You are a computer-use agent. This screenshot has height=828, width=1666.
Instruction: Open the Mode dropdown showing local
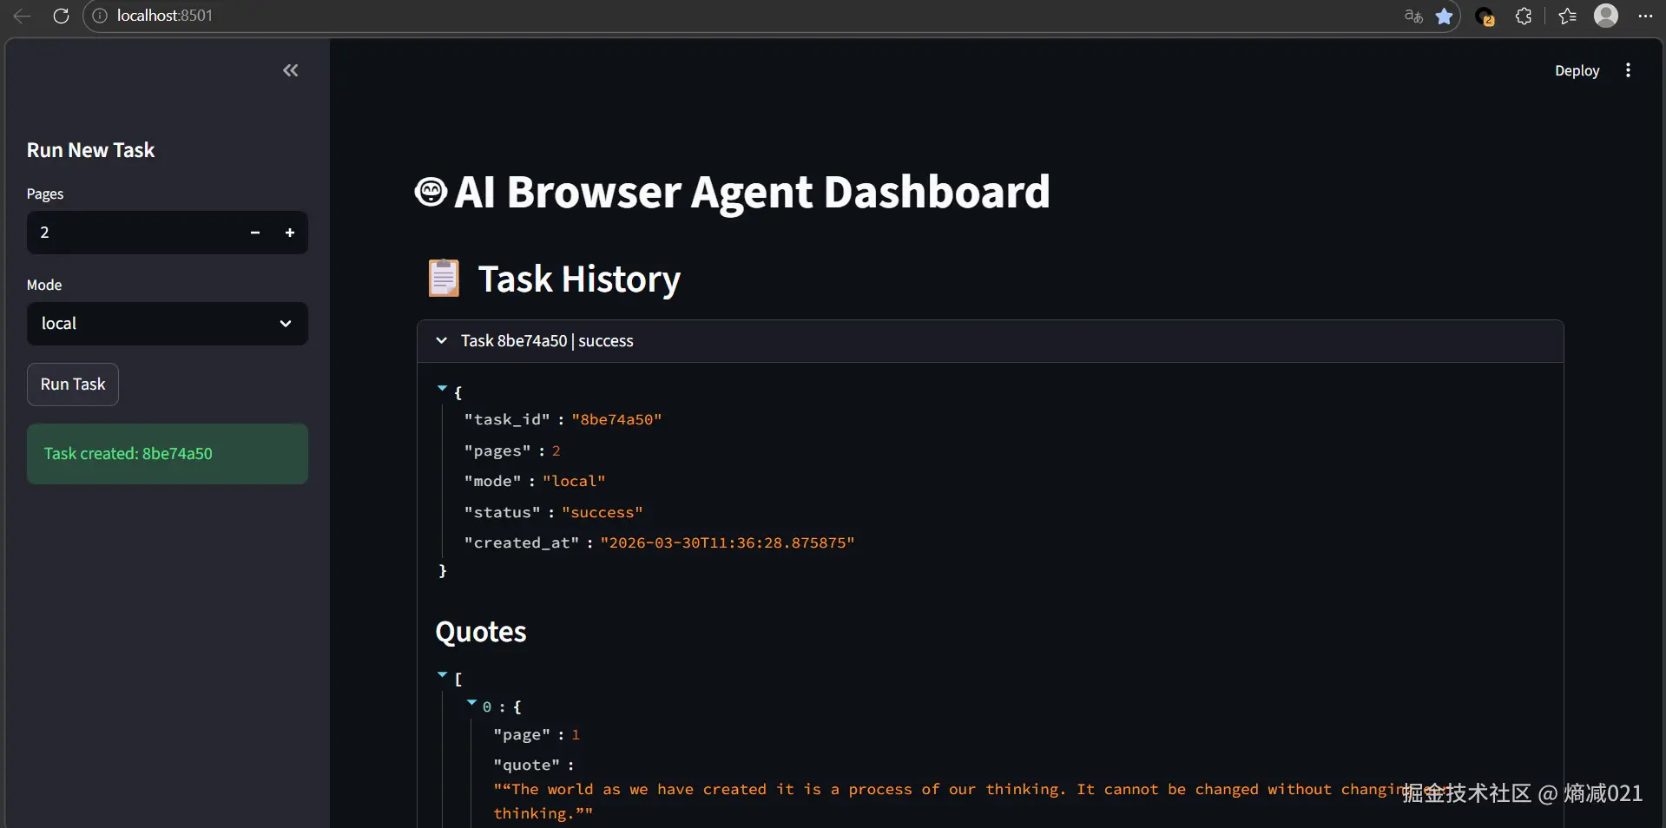click(168, 324)
